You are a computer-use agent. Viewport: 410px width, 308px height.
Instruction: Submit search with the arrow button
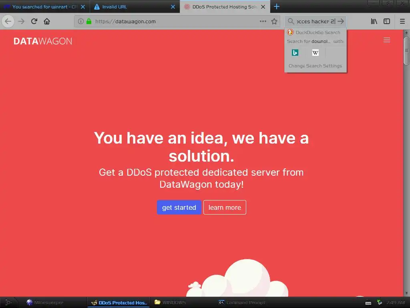(341, 21)
